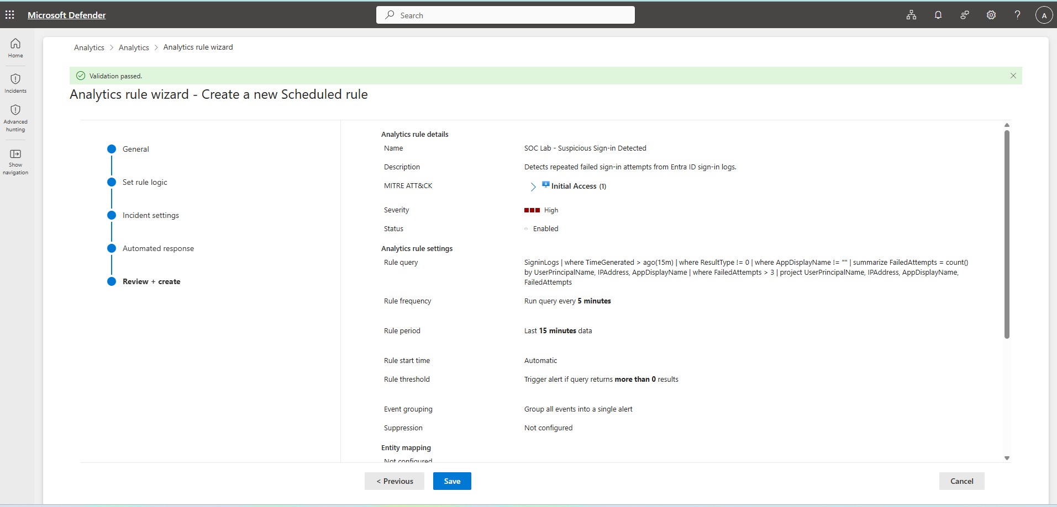Click 'Group all events into a single alert'
The width and height of the screenshot is (1057, 507).
(579, 409)
